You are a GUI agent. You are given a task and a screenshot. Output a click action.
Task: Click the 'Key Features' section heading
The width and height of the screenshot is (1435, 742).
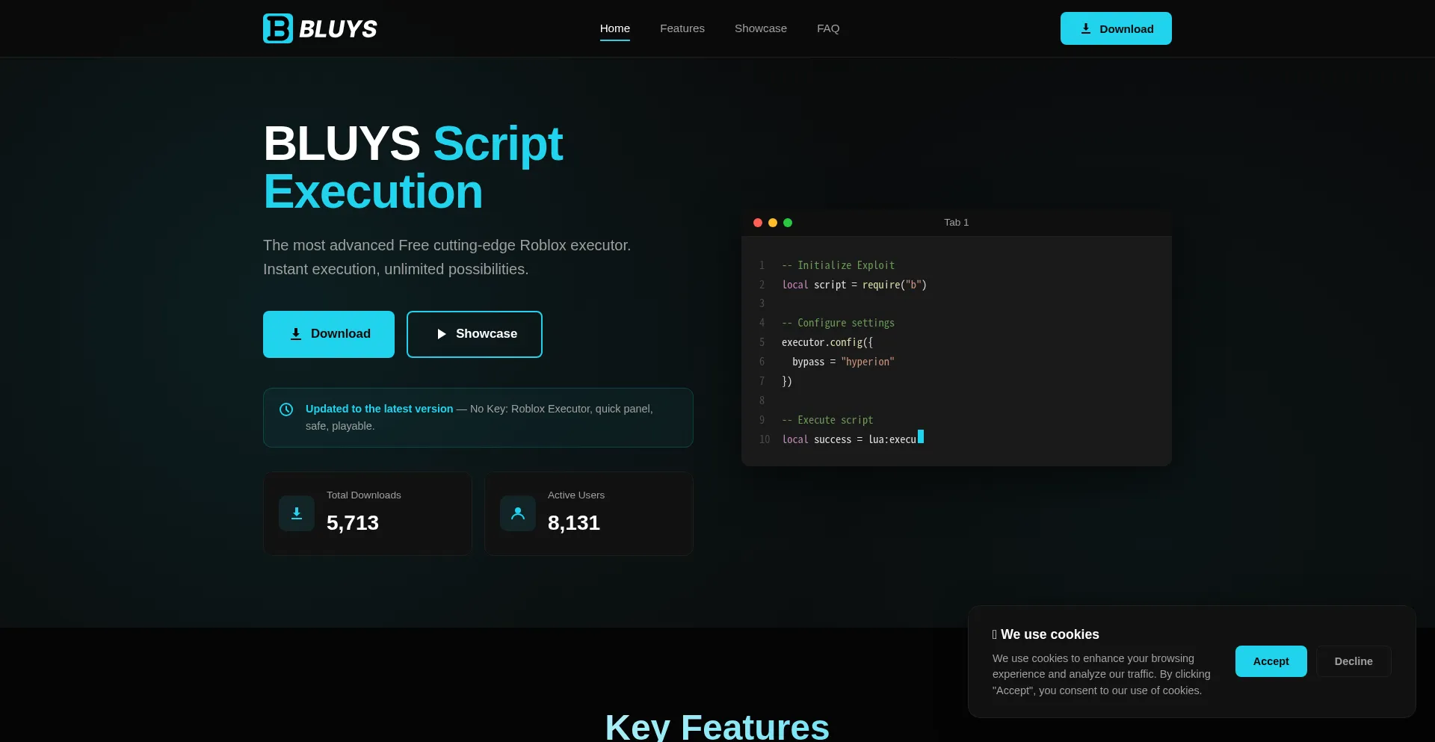click(x=717, y=726)
